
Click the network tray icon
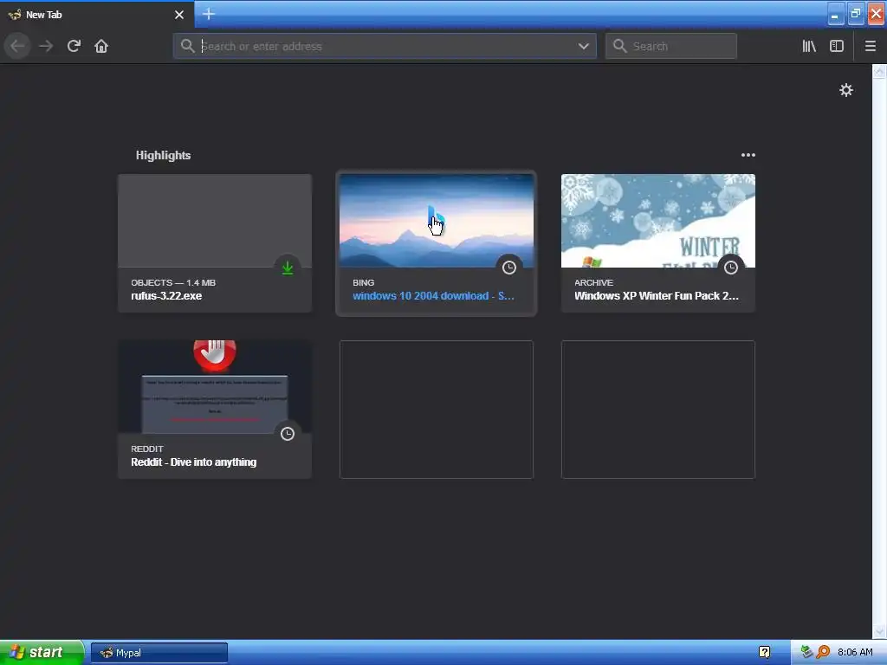(x=806, y=653)
